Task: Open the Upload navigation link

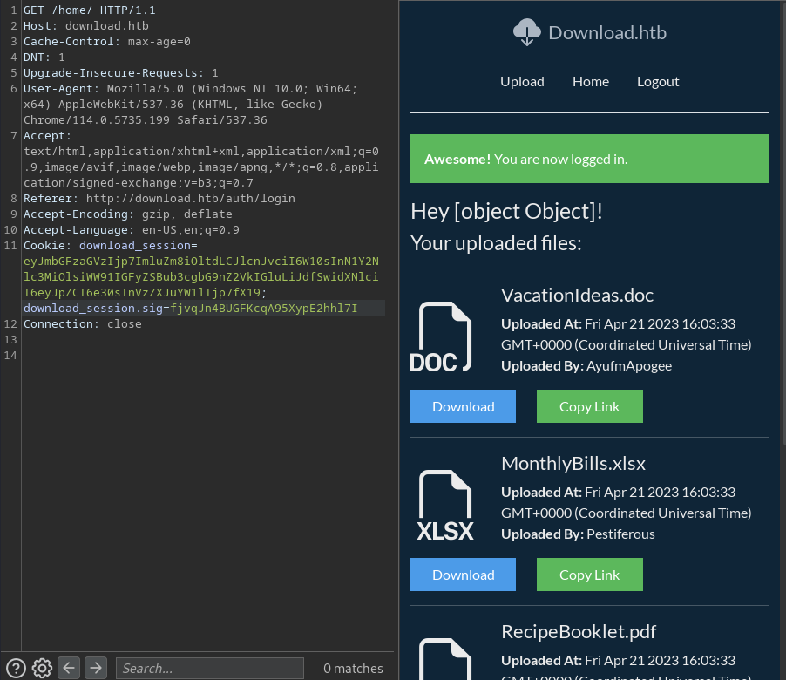Action: pos(522,82)
